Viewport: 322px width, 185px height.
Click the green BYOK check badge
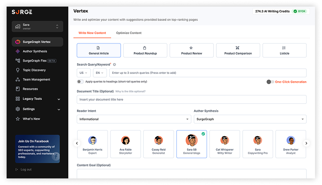coord(300,11)
